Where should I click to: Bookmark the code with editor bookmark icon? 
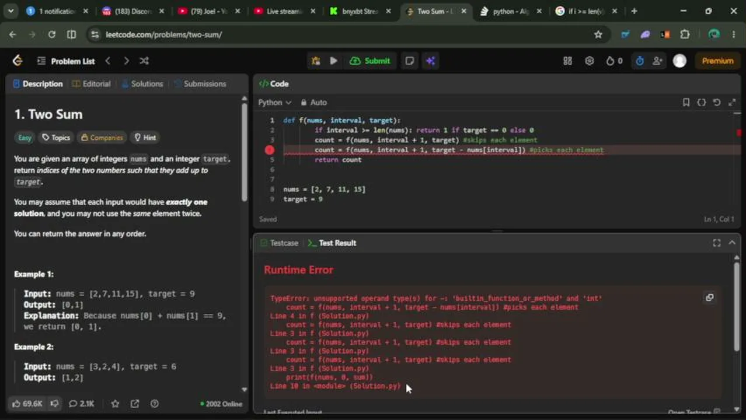686,102
